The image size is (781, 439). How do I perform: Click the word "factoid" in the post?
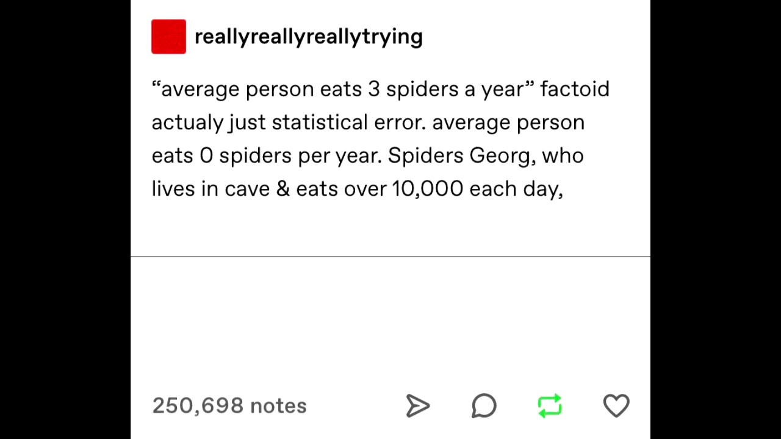pos(574,89)
